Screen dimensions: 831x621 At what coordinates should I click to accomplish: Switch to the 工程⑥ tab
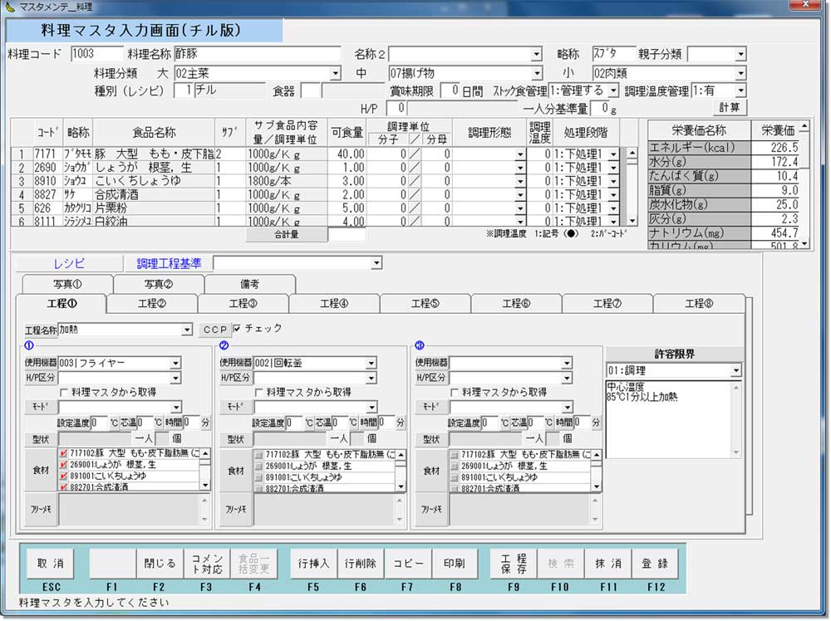(x=517, y=303)
